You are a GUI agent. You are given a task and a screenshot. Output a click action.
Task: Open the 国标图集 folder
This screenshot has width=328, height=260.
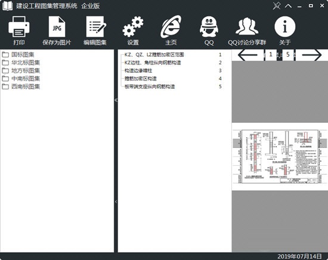click(x=23, y=55)
